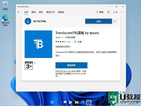Maximize the Microsoft Store window
The height and width of the screenshot is (106, 141).
tap(116, 7)
